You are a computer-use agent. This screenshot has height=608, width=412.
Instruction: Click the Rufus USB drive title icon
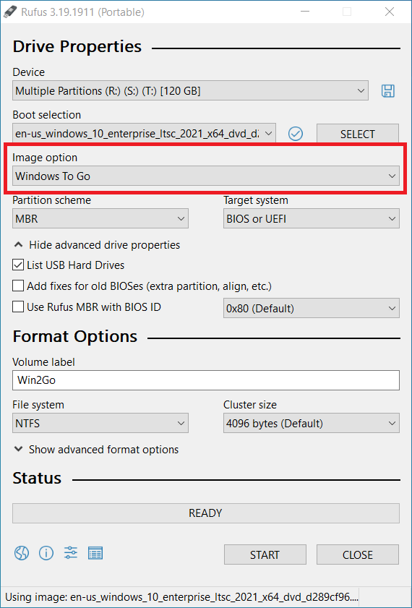tap(9, 12)
